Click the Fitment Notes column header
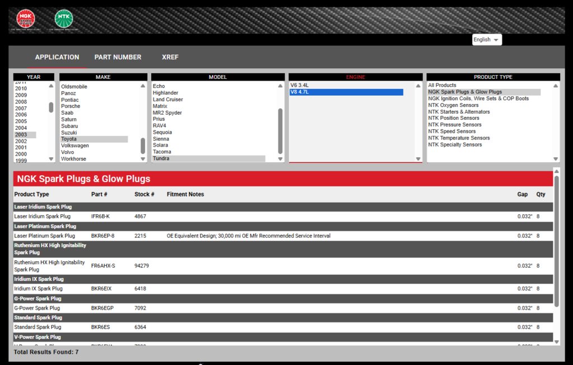573x365 pixels. pyautogui.click(x=185, y=194)
